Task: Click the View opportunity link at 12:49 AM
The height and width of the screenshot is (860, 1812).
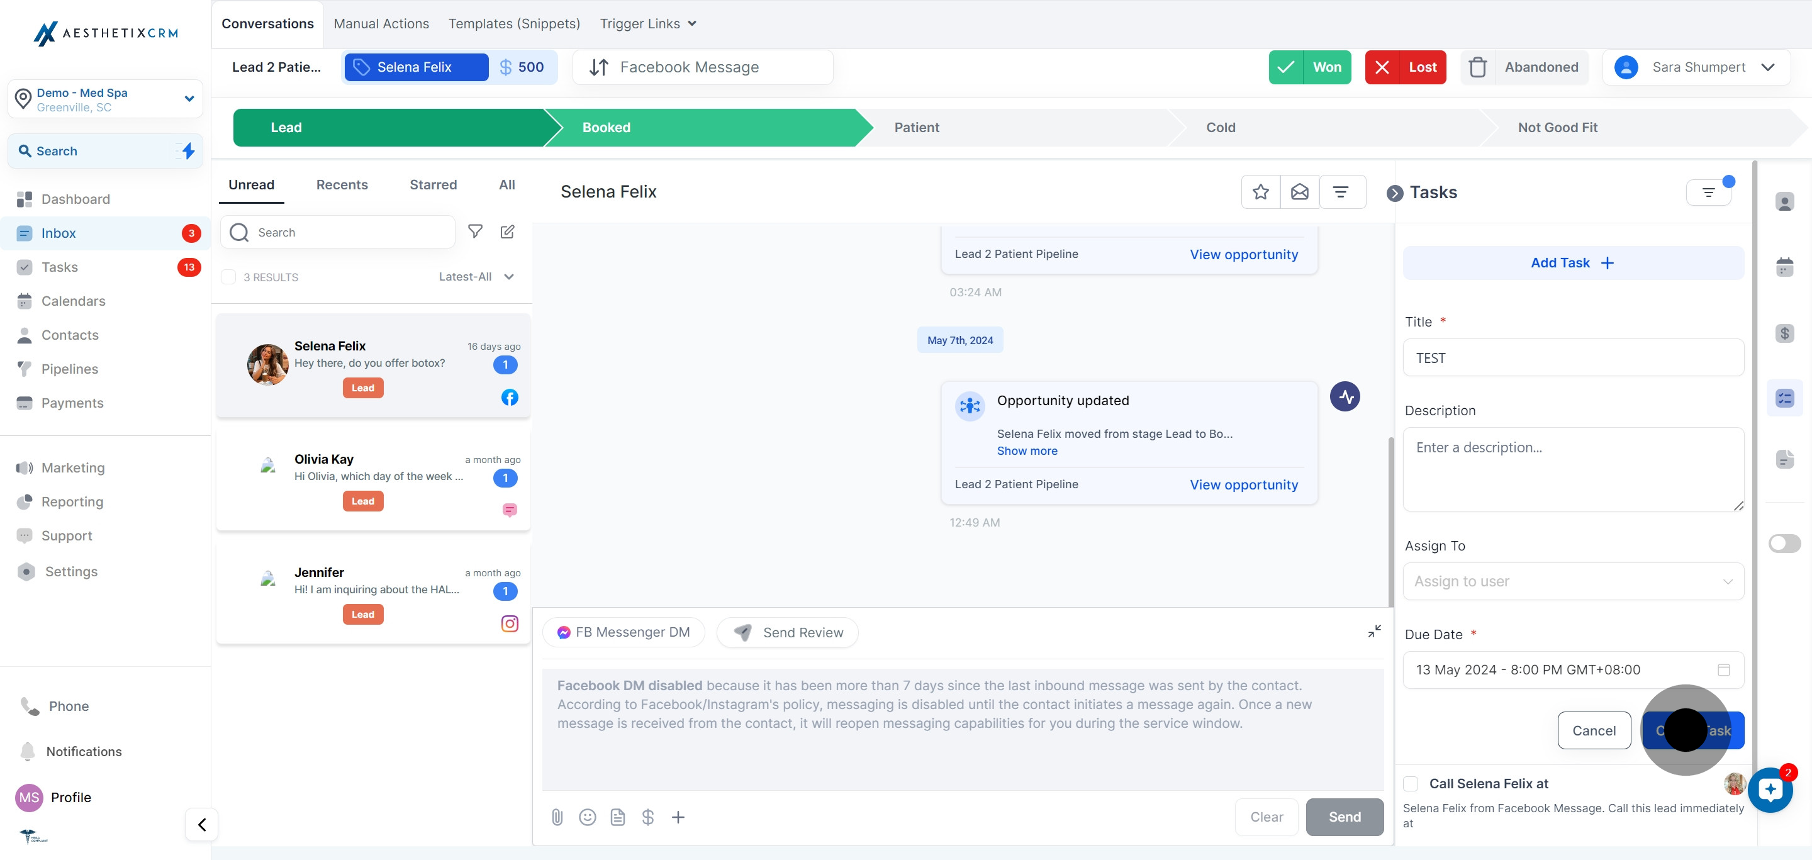Action: pos(1243,484)
